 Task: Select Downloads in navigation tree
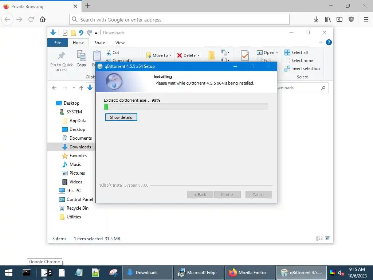point(76,147)
